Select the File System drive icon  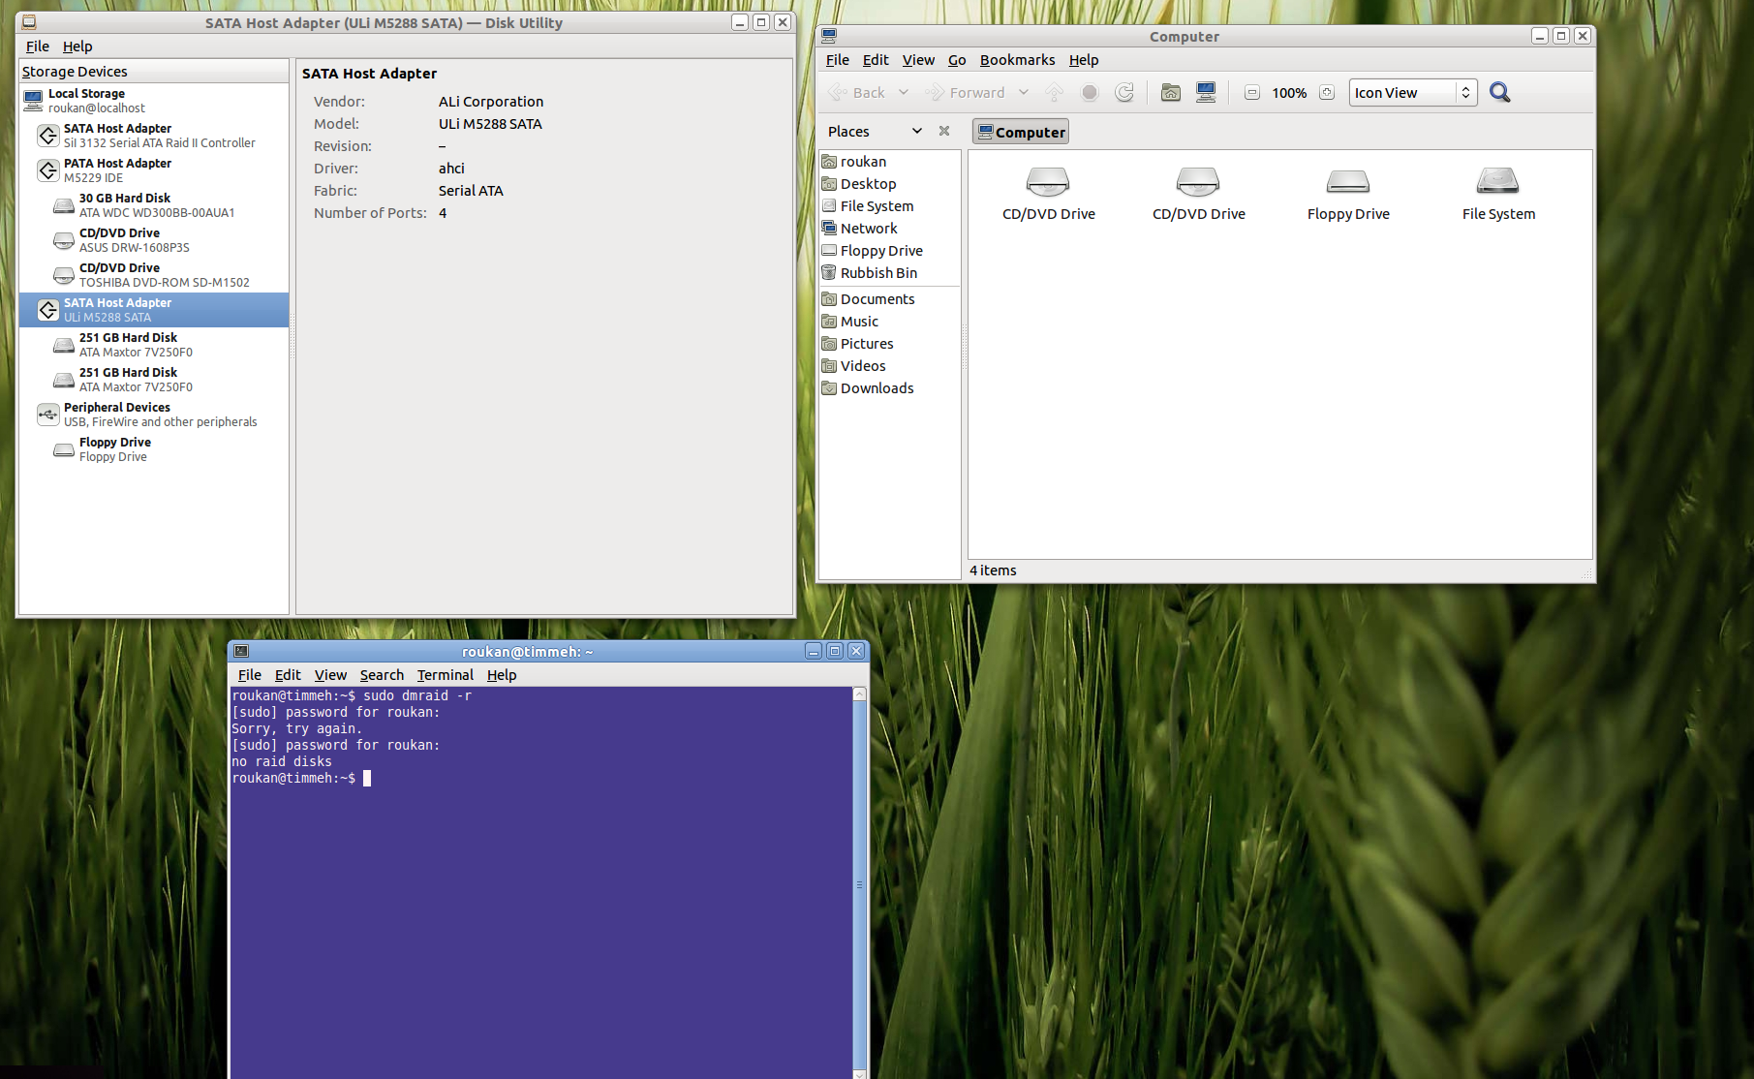[x=1498, y=193]
